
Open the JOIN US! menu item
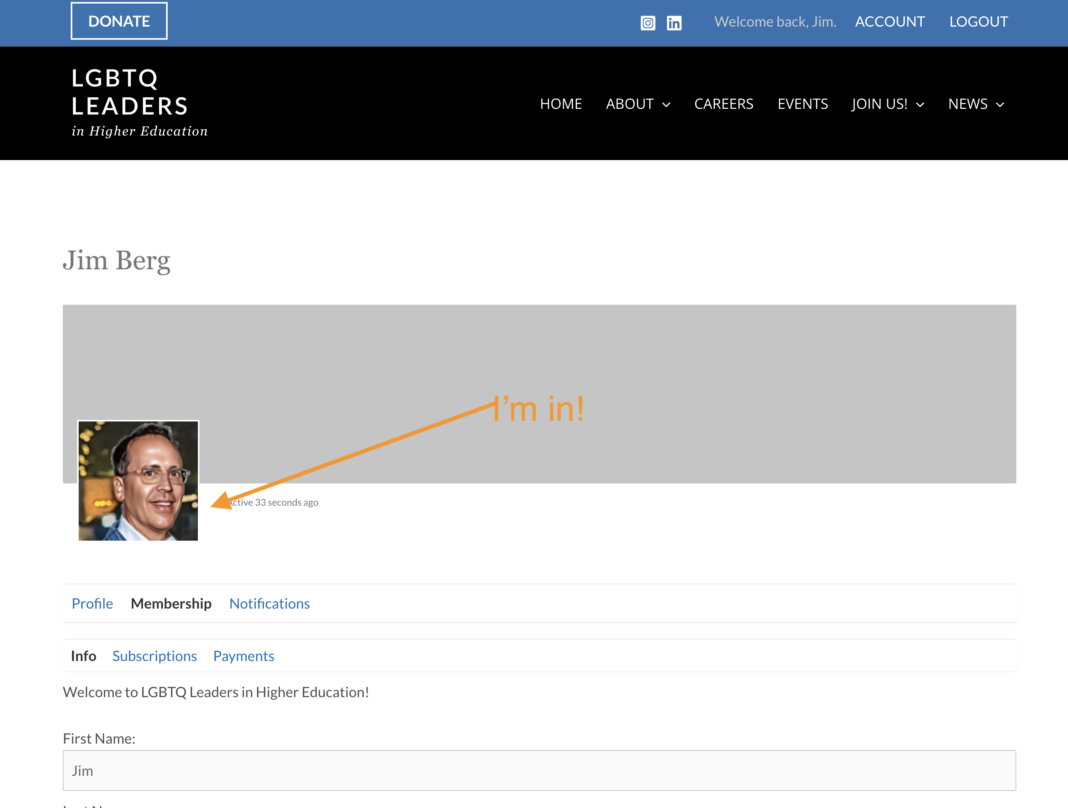pyautogui.click(x=879, y=104)
